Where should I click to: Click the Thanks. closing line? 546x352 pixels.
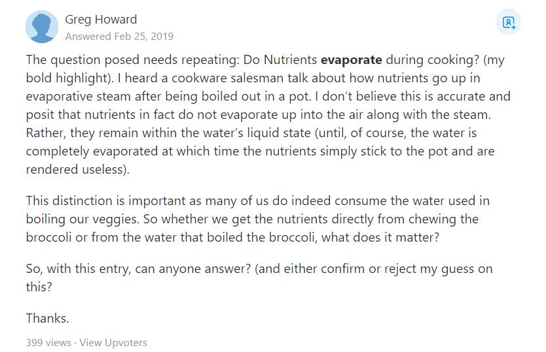coord(47,318)
